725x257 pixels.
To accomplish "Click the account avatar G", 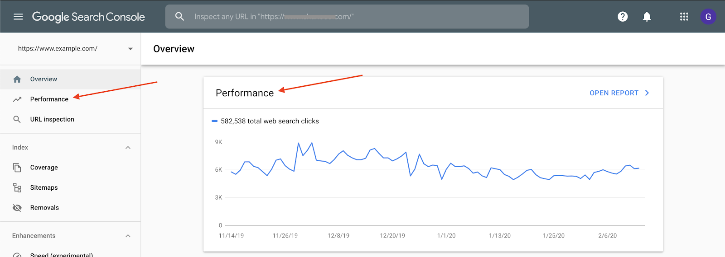I will click(x=708, y=17).
